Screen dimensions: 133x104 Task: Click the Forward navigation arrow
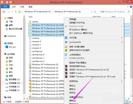pyautogui.click(x=9, y=12)
